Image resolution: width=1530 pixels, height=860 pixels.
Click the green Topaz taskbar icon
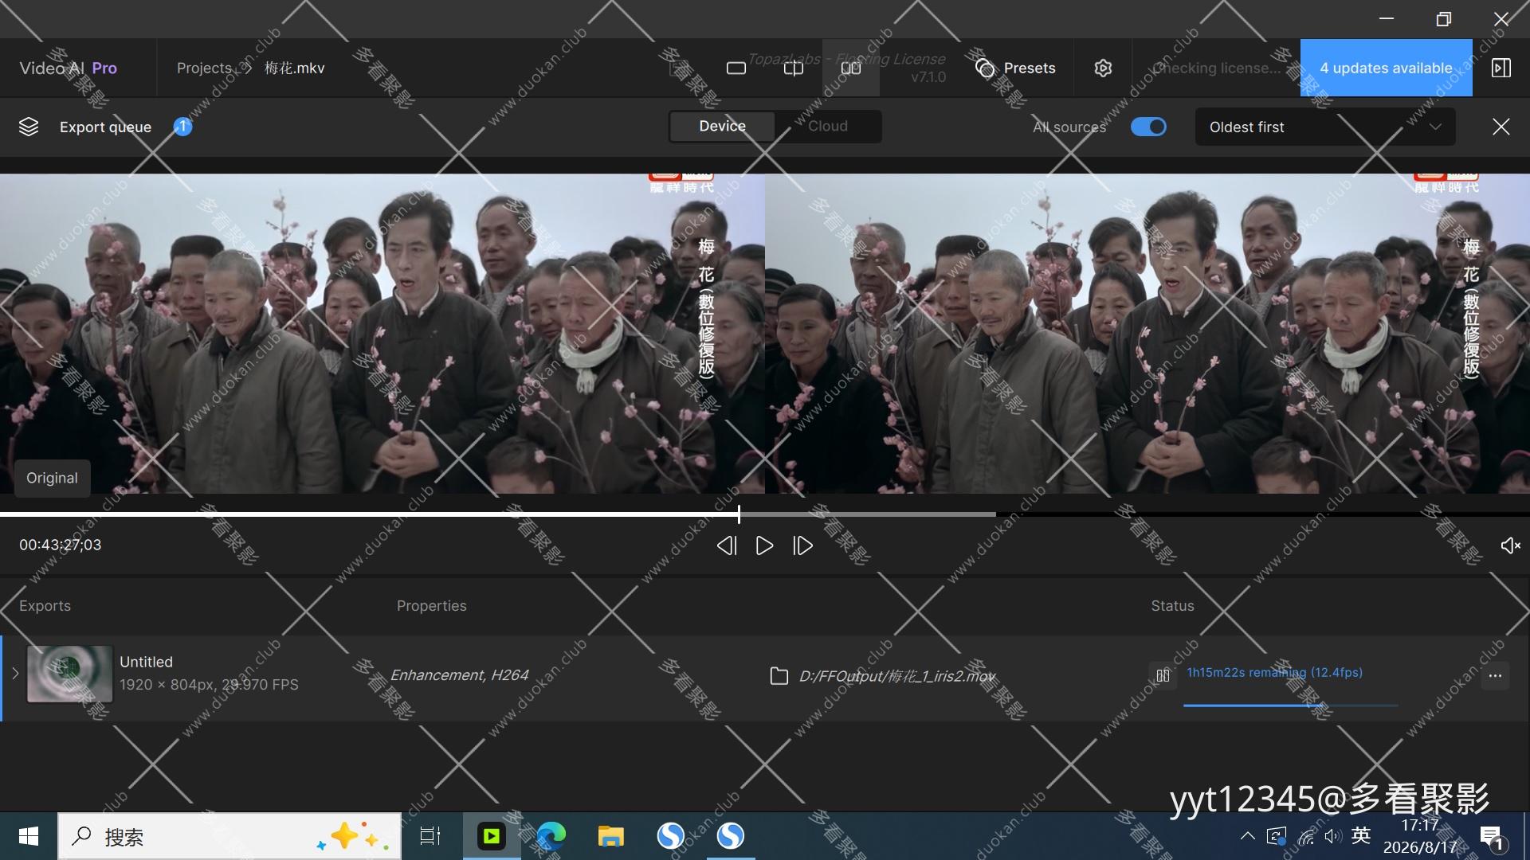[x=492, y=836]
